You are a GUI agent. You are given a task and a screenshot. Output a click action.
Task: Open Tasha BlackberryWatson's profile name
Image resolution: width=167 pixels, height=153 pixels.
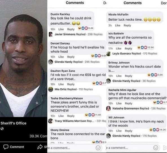pos(67,98)
